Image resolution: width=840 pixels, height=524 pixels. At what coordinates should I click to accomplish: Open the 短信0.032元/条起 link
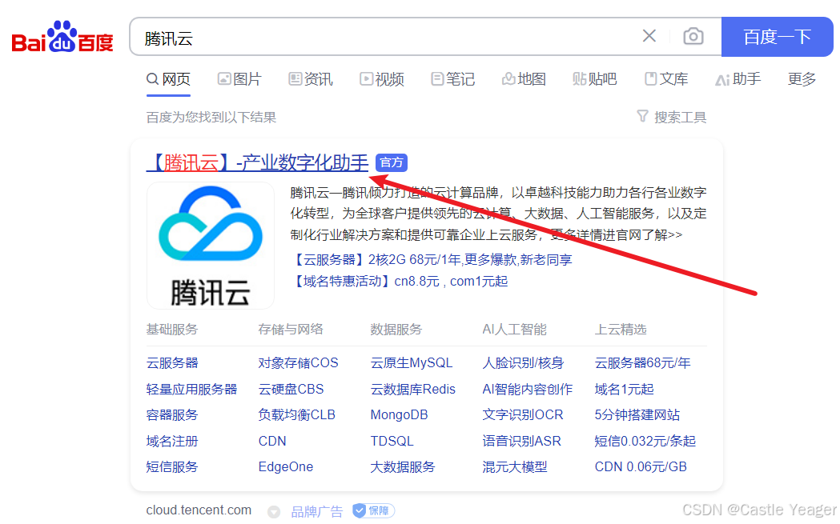(645, 441)
